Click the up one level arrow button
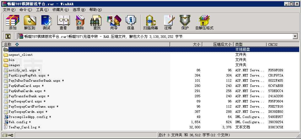 click(x=8, y=36)
